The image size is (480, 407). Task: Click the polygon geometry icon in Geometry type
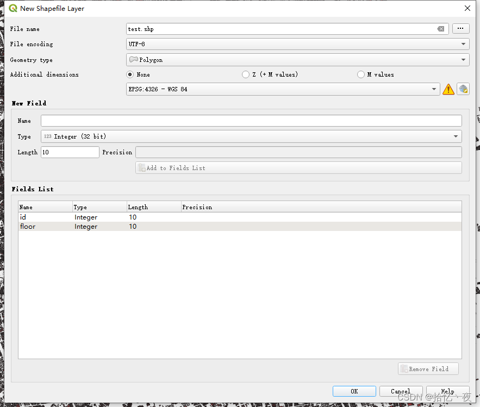133,60
